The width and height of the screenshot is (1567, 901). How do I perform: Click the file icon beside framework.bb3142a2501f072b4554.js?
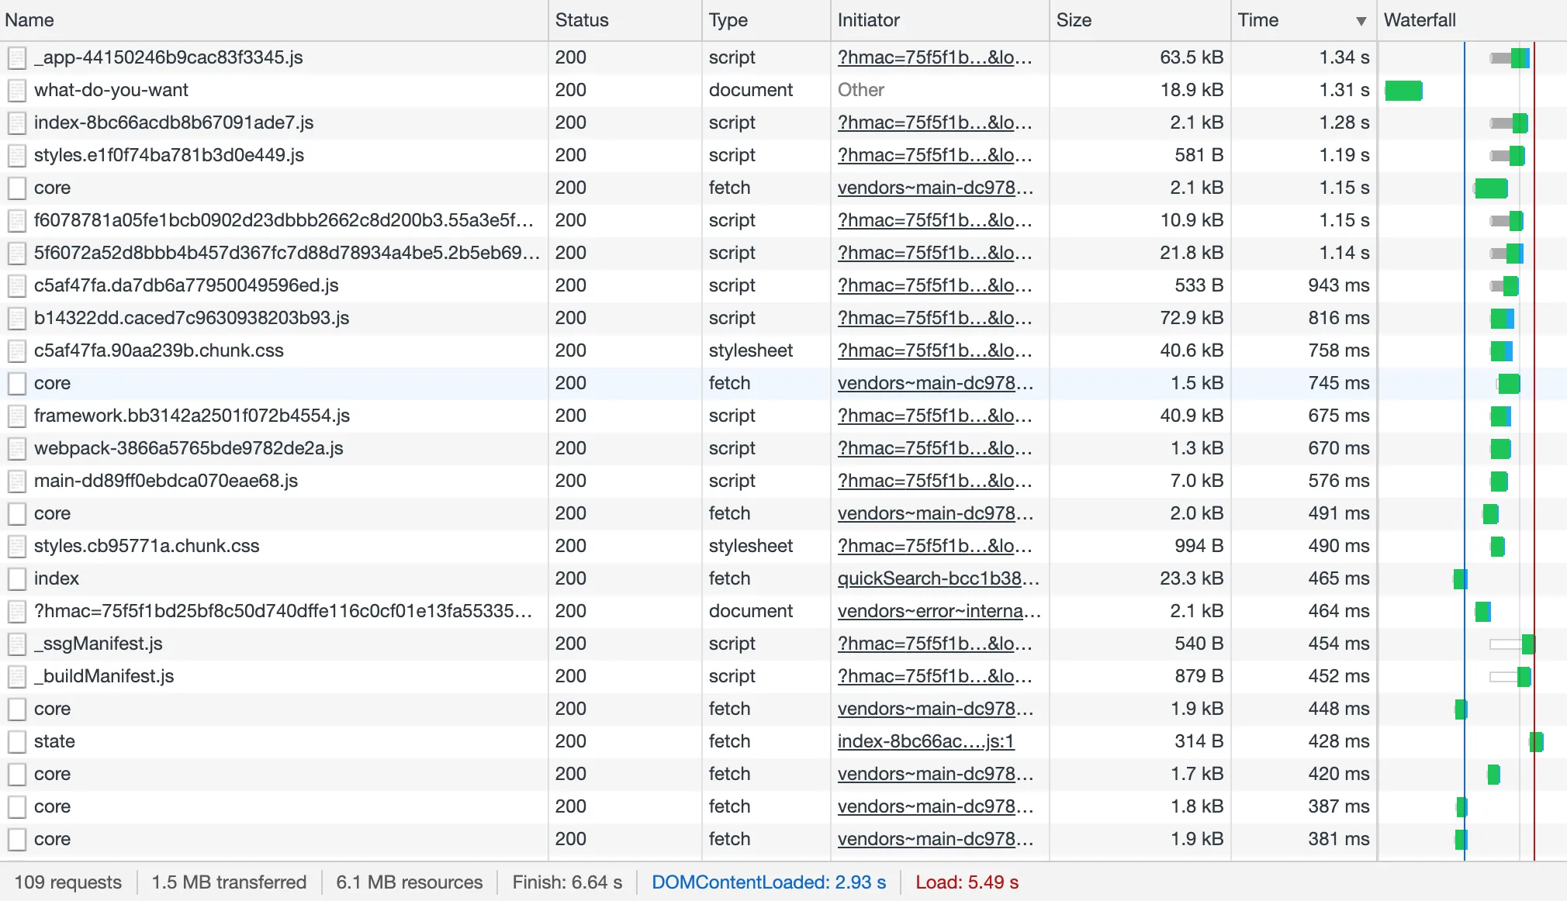pyautogui.click(x=17, y=416)
